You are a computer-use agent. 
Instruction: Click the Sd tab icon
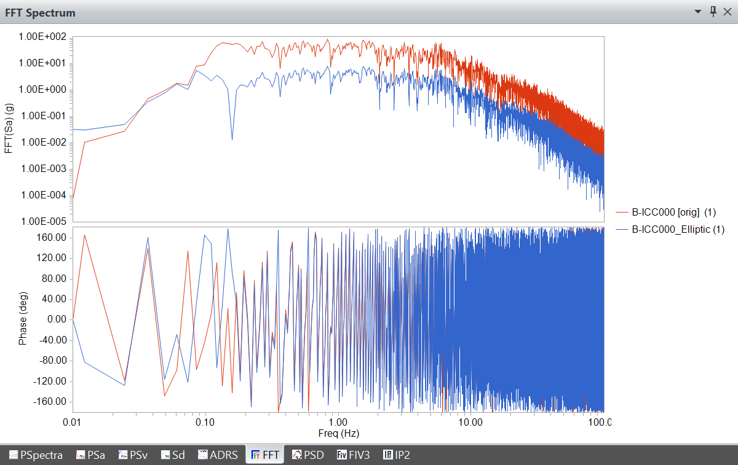[x=165, y=455]
